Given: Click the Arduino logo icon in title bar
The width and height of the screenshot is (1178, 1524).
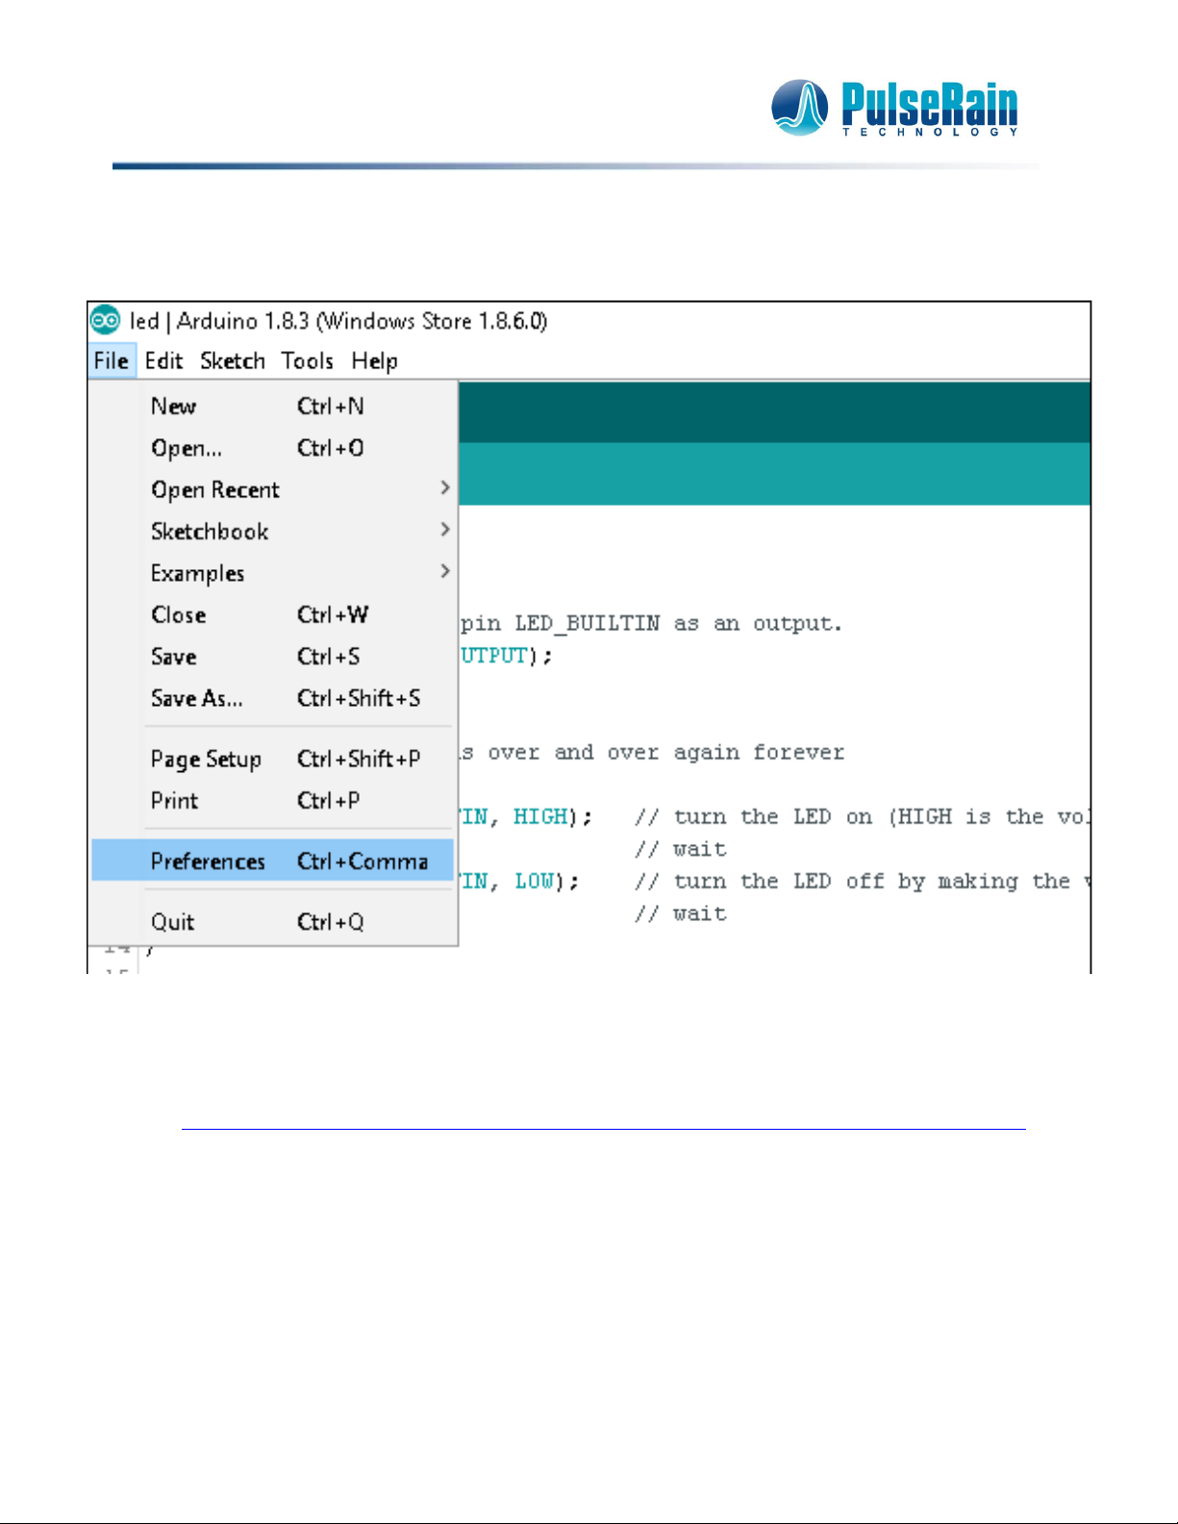Looking at the screenshot, I should [x=105, y=320].
